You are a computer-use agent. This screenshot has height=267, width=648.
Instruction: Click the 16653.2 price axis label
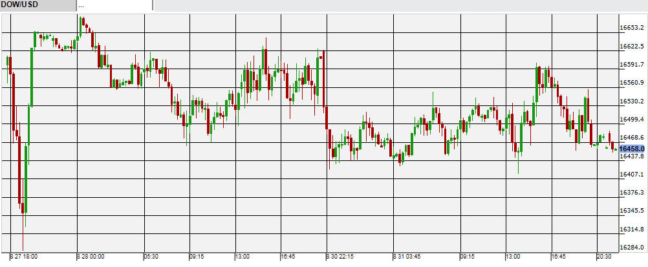[x=632, y=28]
